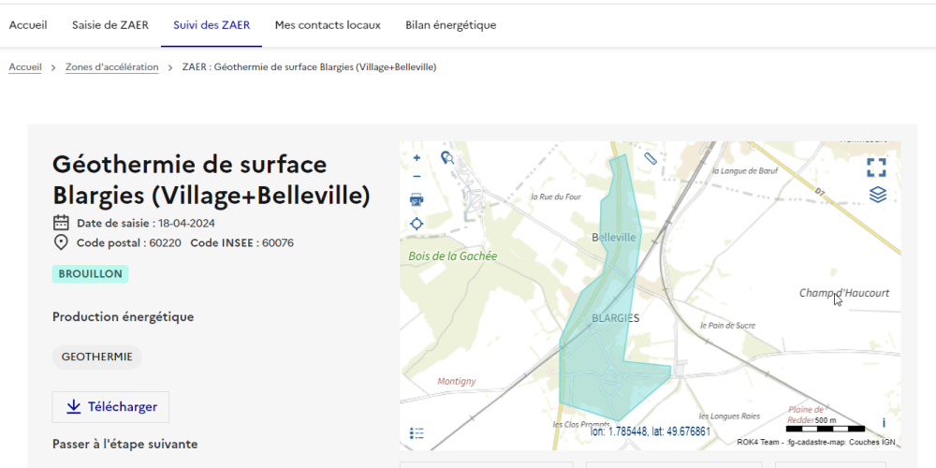The image size is (936, 468).
Task: Click the GEOTHERMIE tag
Action: pos(96,357)
